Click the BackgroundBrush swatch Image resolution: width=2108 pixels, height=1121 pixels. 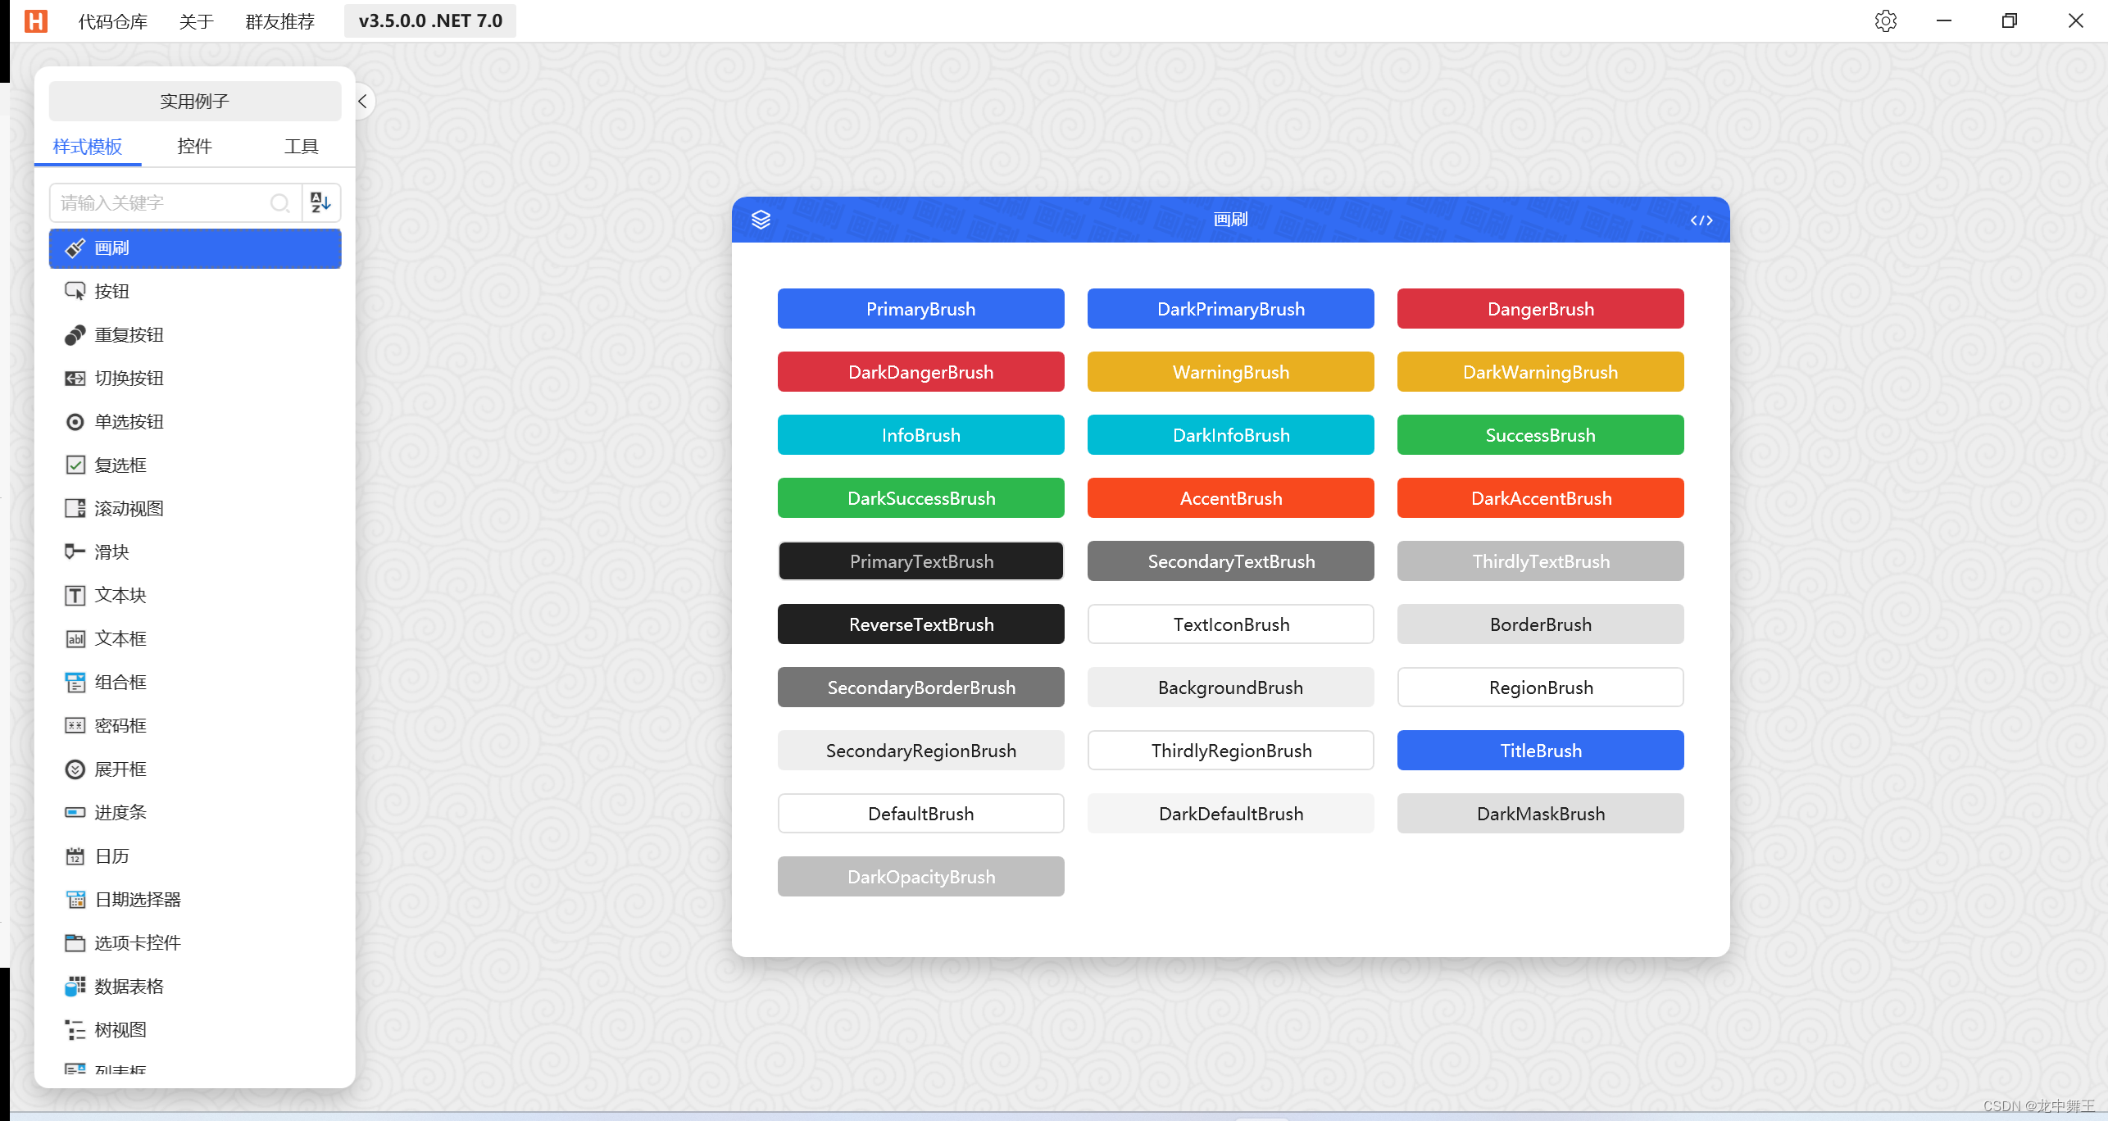1230,688
